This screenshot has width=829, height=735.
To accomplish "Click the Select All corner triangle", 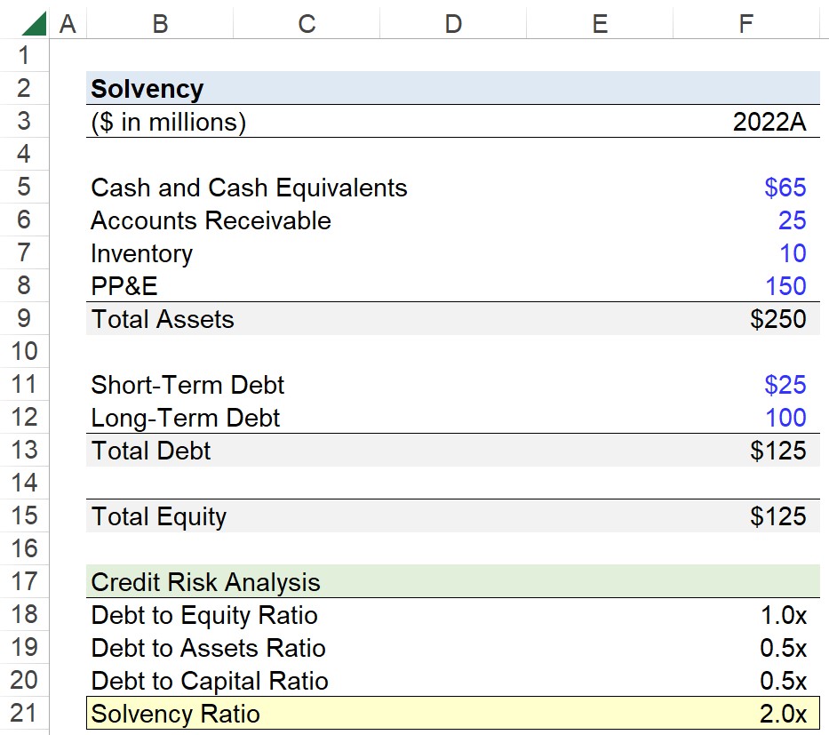I will [35, 24].
